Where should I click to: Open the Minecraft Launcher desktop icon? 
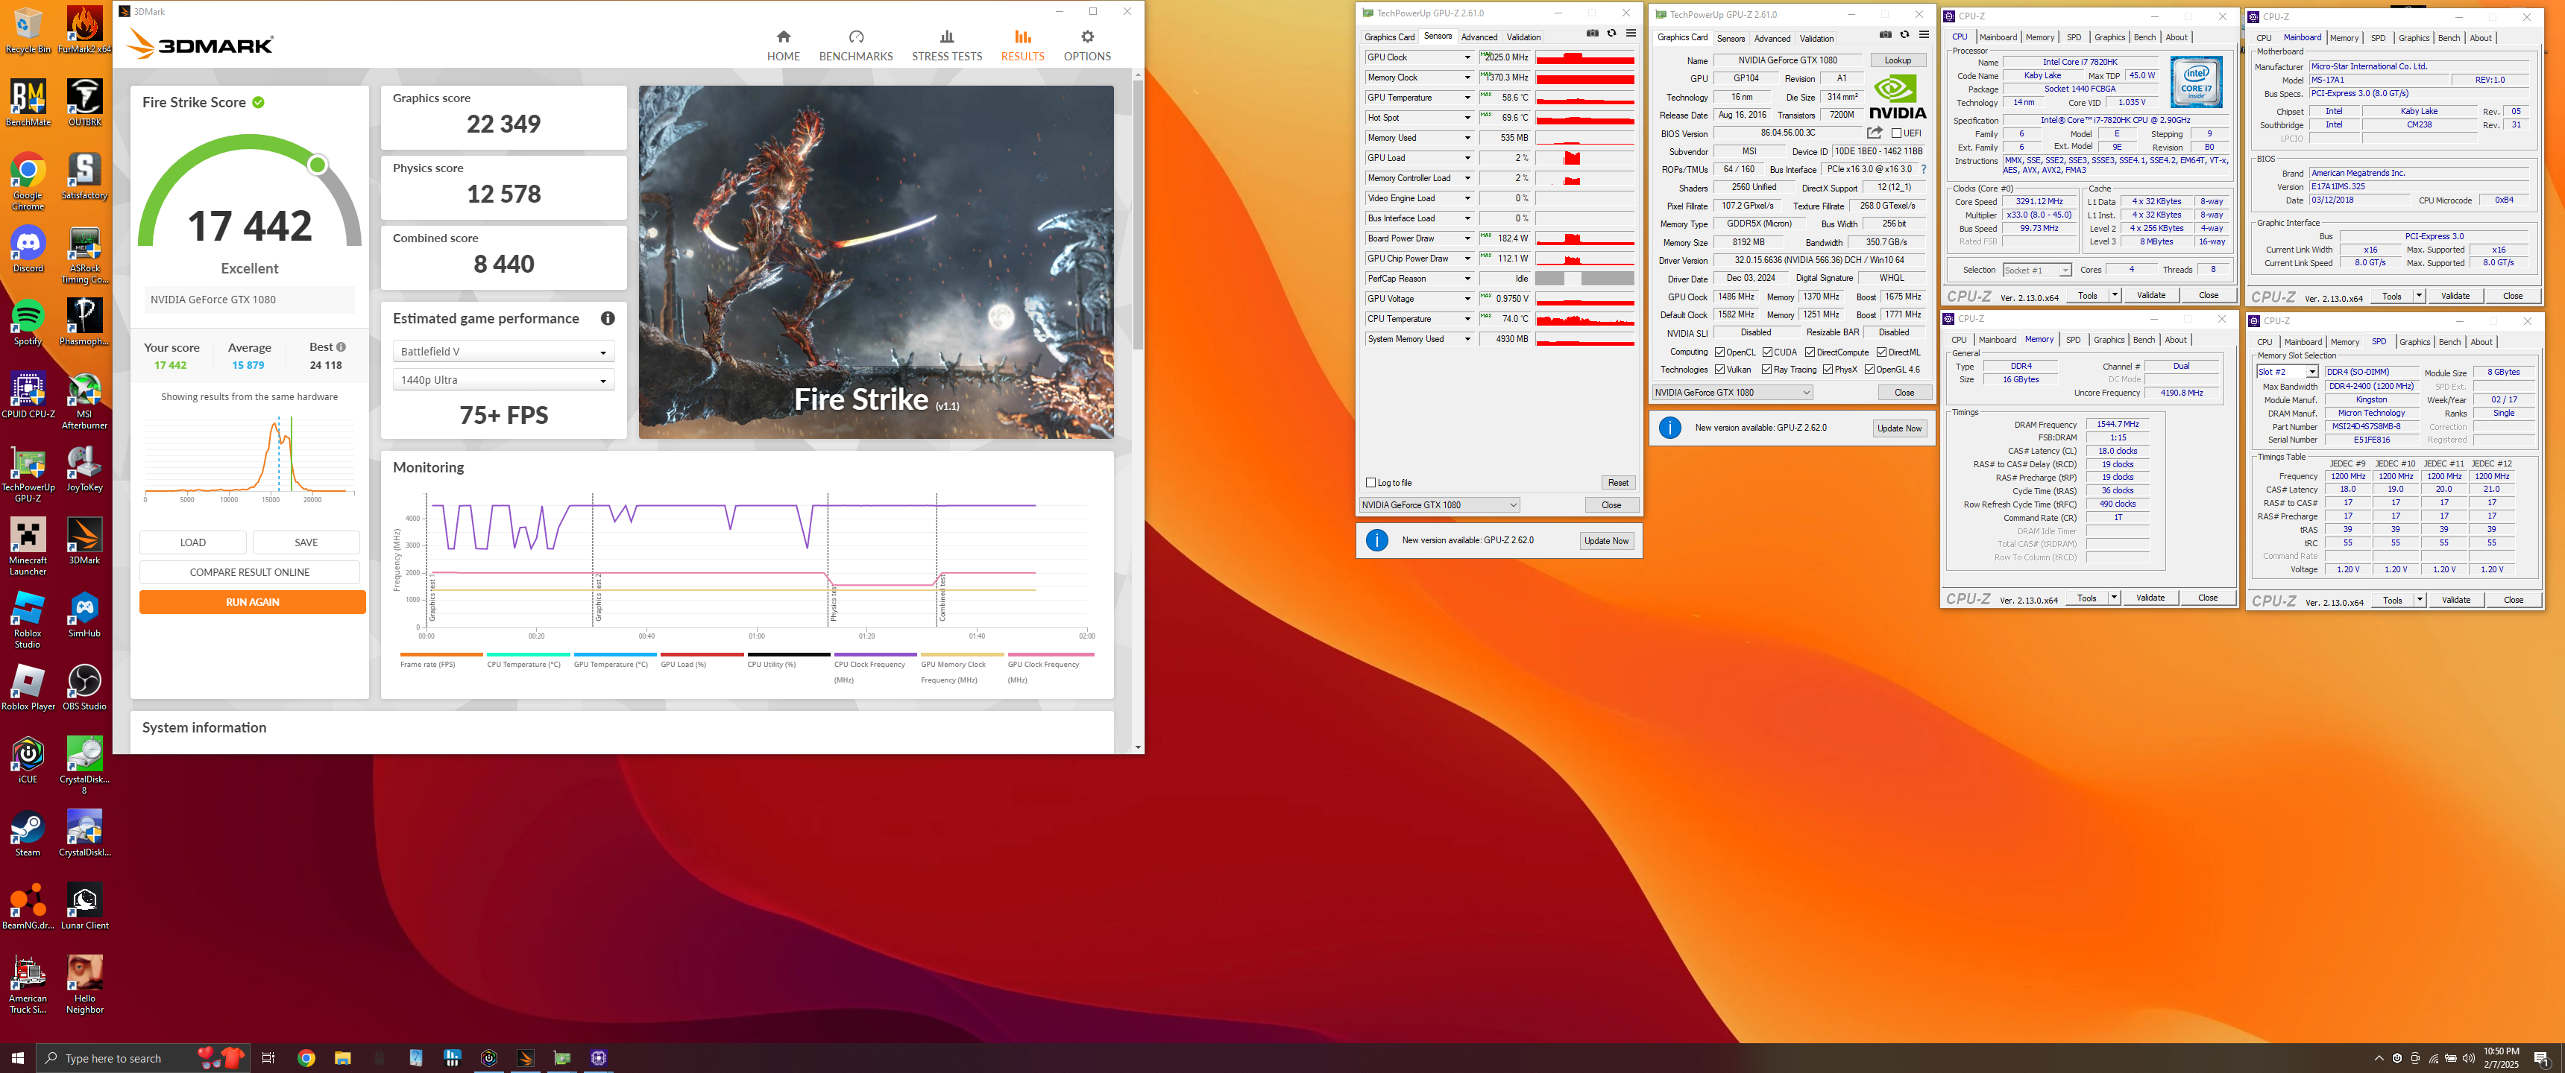pyautogui.click(x=28, y=546)
